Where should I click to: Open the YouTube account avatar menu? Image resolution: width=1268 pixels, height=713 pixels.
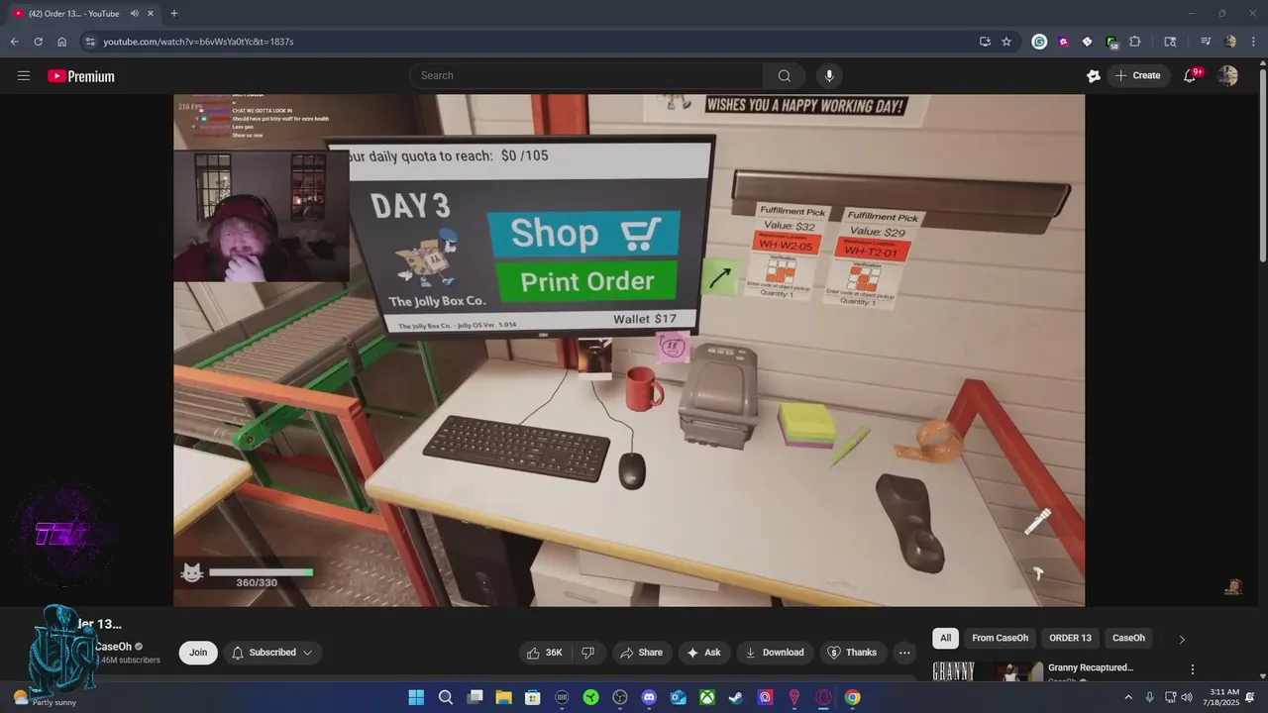point(1227,76)
